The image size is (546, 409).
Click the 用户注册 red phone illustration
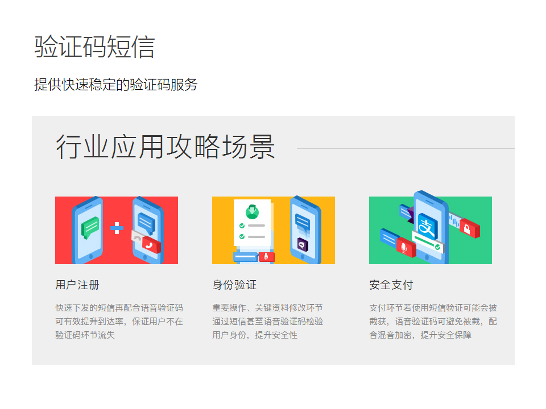[116, 230]
